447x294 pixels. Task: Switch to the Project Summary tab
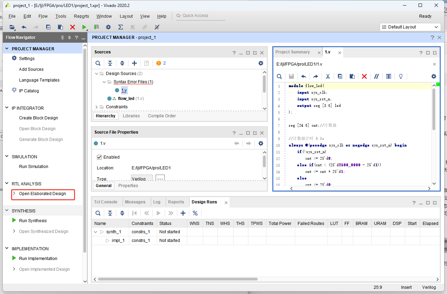tap(292, 52)
